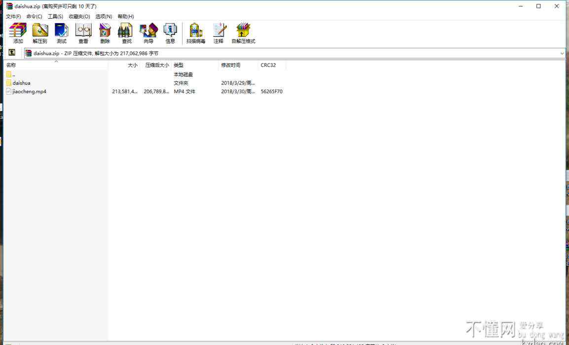569x345 pixels.
Task: Click the 自解压格式 (SFX) icon
Action: pos(243,33)
